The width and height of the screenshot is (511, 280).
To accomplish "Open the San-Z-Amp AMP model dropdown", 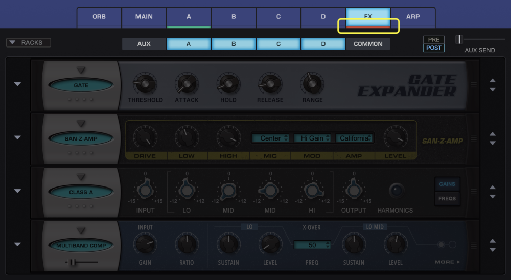I will coord(354,138).
